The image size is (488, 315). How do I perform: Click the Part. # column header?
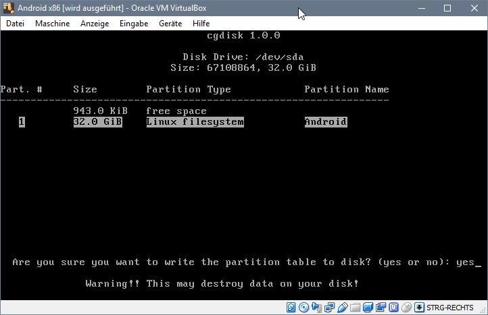22,90
